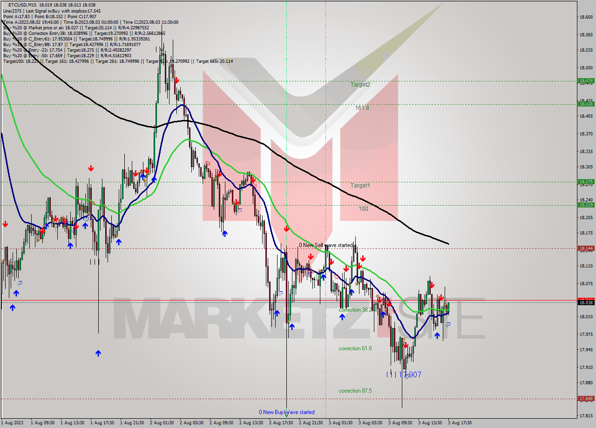Screen dimensions: 596x428
Task: Click the 17.910 price axis tick
Action: [x=586, y=368]
